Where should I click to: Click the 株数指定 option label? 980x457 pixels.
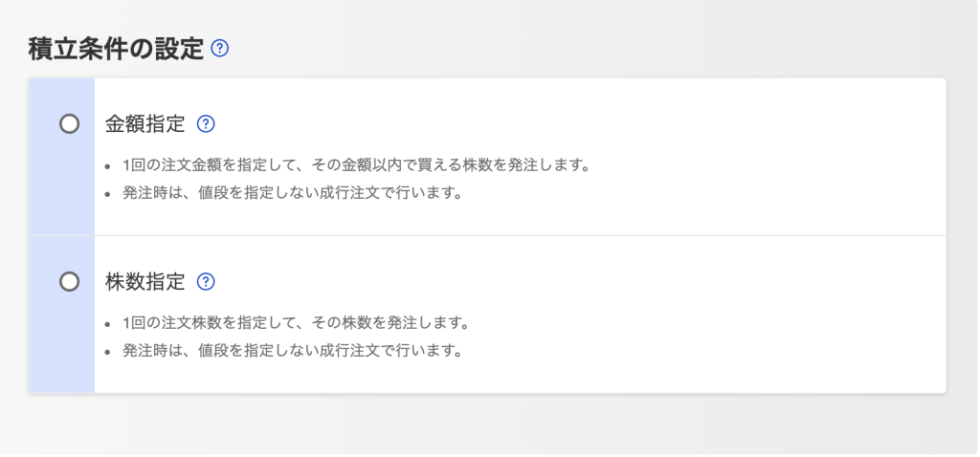click(145, 282)
